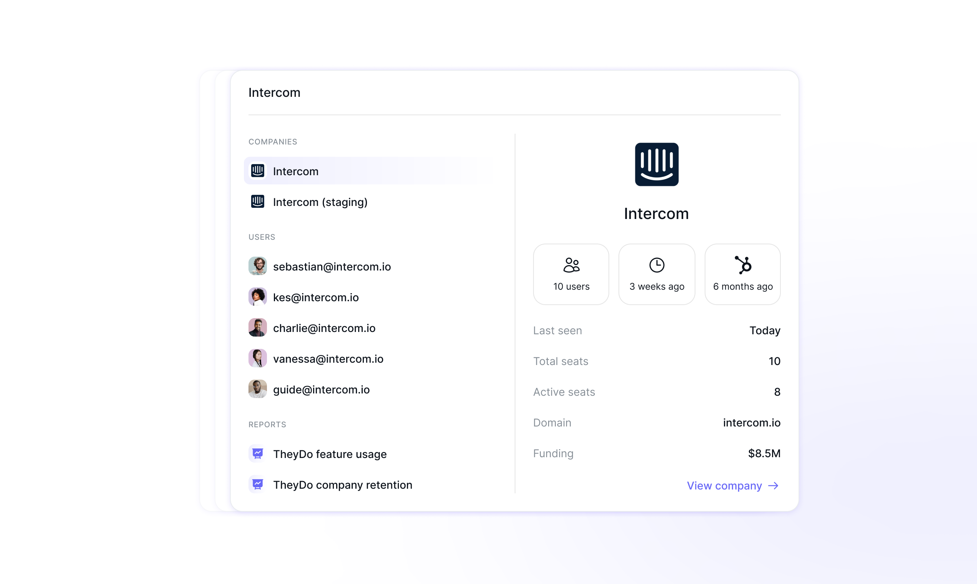Image resolution: width=977 pixels, height=584 pixels.
Task: Click the Total seats label
Action: click(x=560, y=361)
